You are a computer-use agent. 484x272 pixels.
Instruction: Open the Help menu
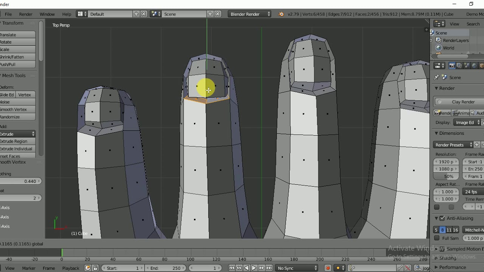pyautogui.click(x=67, y=14)
